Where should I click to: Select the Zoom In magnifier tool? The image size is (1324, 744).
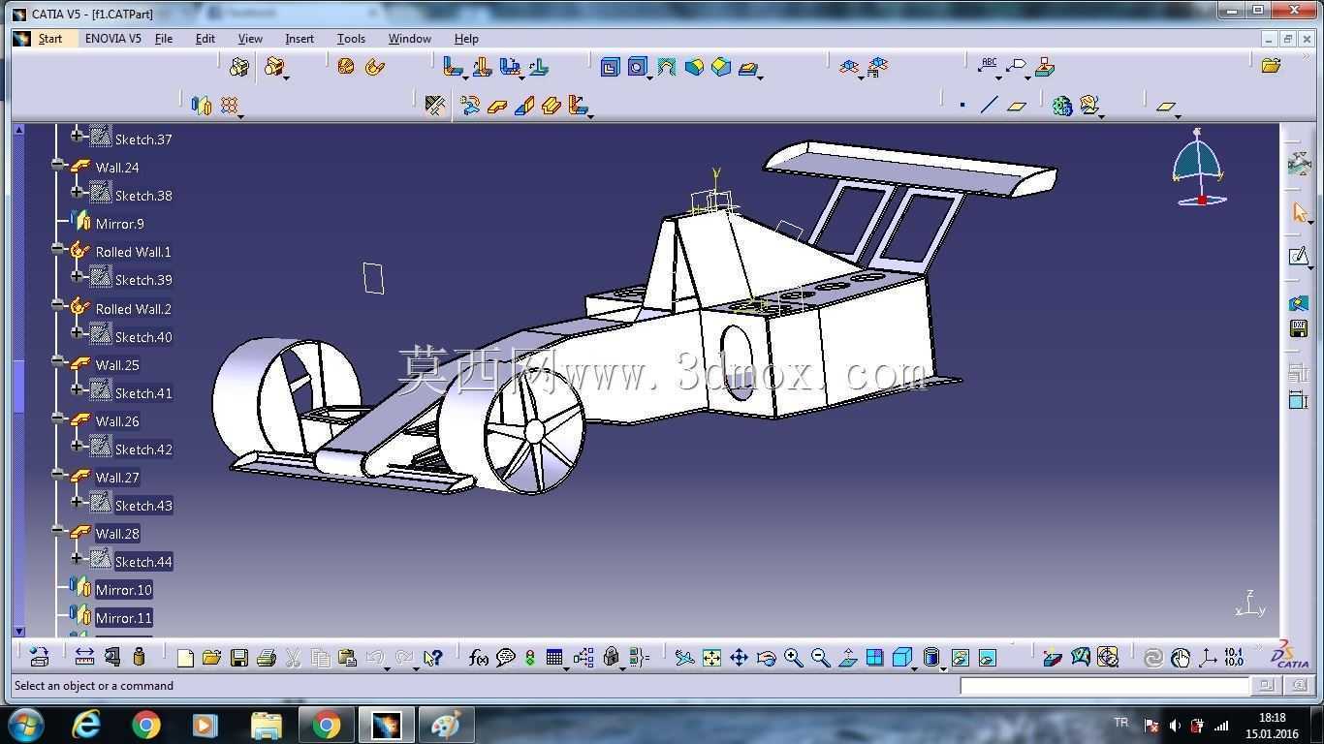click(793, 658)
